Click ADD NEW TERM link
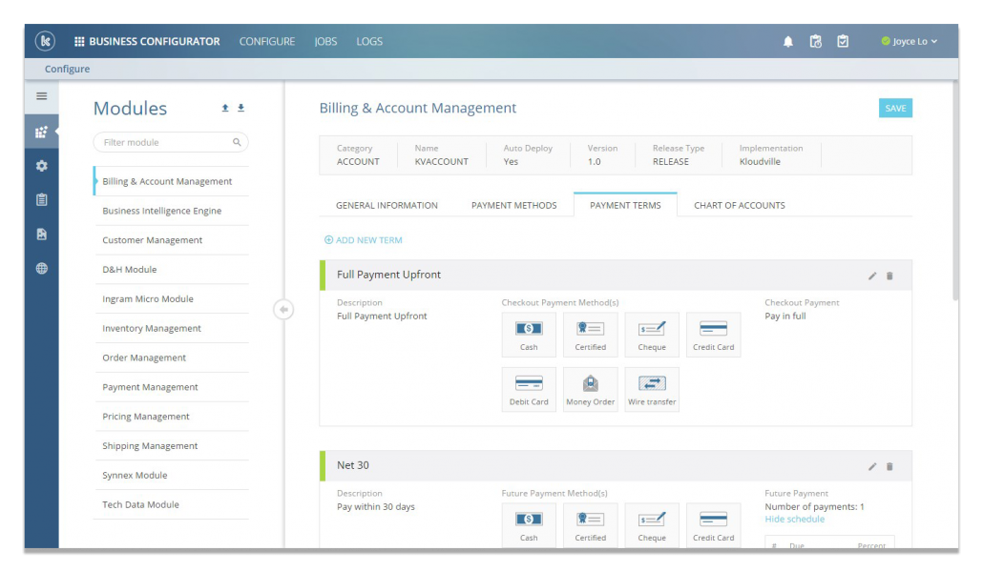This screenshot has width=983, height=572. [363, 240]
